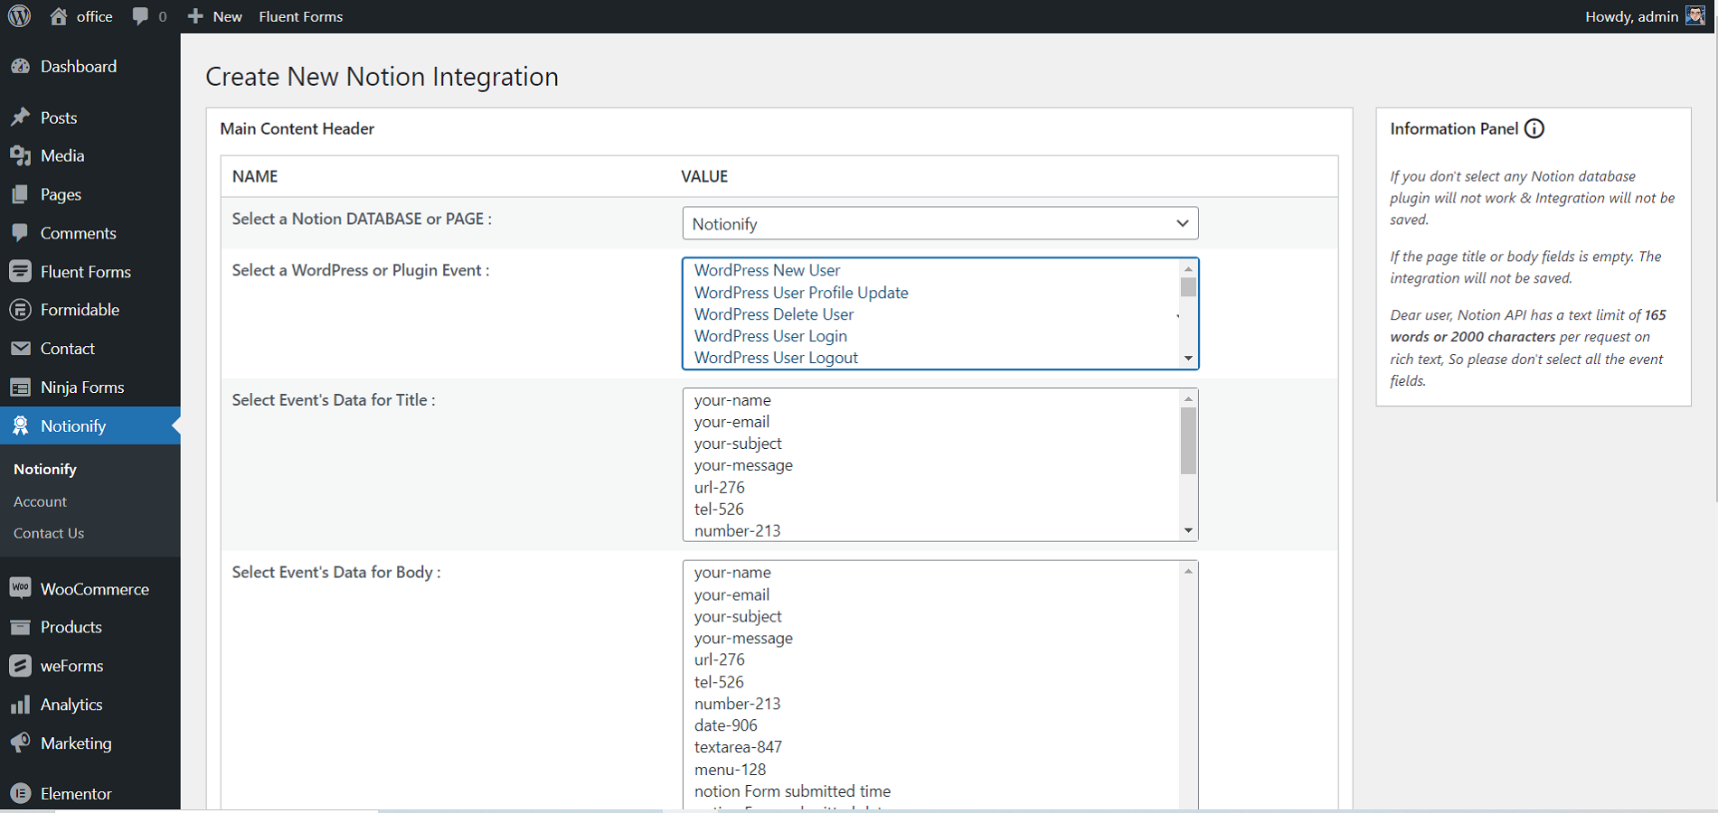Open the WordPress logo menu

point(20,16)
